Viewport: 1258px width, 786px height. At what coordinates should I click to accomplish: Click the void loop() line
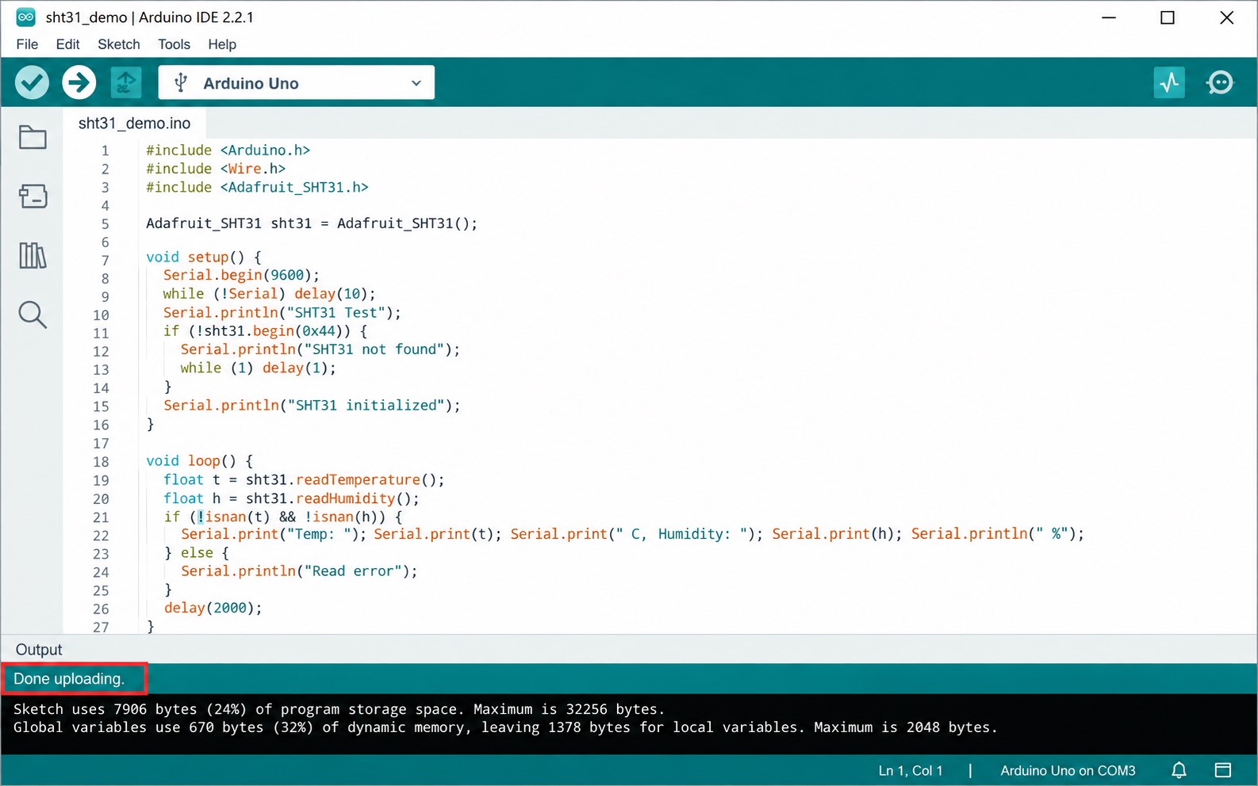pos(200,461)
